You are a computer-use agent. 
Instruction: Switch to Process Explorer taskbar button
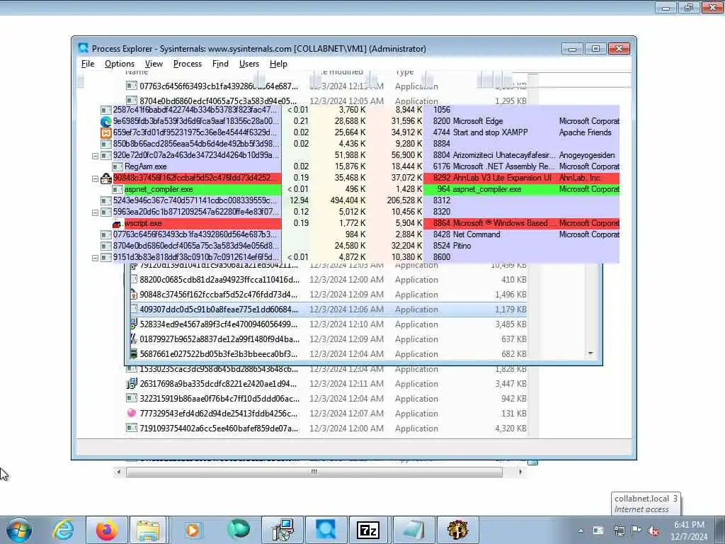pos(326,530)
